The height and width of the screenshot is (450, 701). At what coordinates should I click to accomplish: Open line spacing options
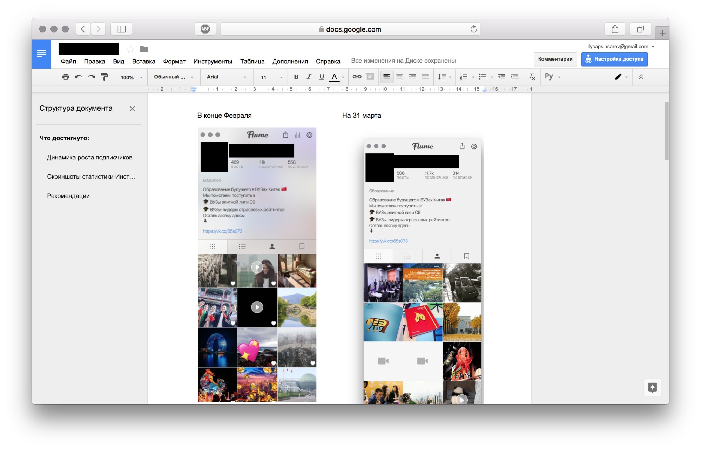point(444,77)
